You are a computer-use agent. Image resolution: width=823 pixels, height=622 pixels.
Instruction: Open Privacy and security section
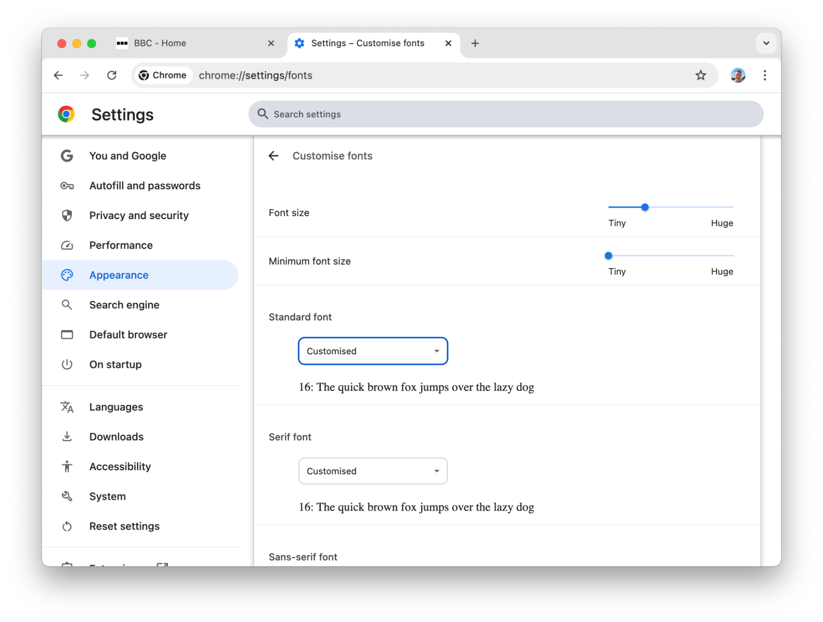coord(140,215)
